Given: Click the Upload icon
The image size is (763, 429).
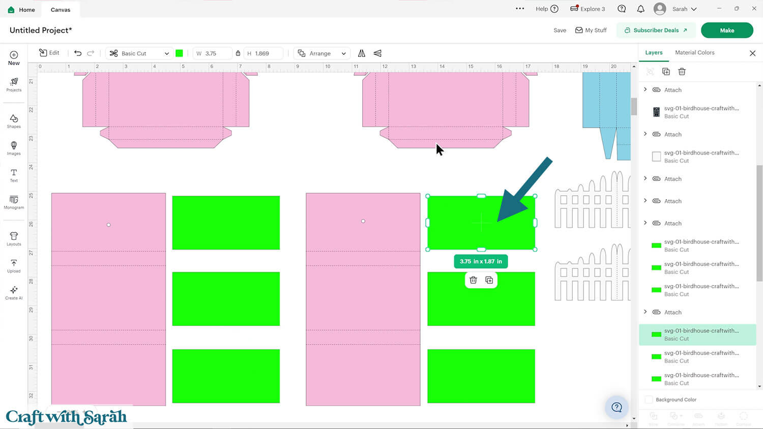Looking at the screenshot, I should point(14,266).
